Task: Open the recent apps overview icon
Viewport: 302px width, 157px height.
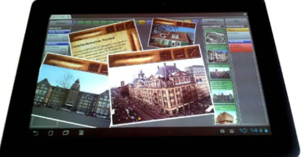Action: point(66,133)
